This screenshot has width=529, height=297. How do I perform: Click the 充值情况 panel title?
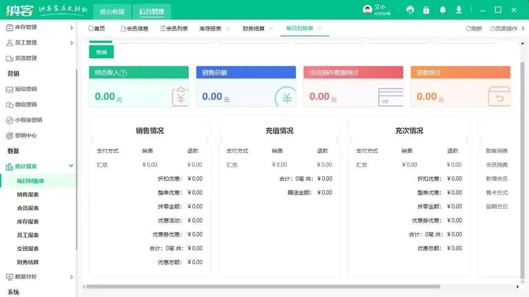[279, 131]
